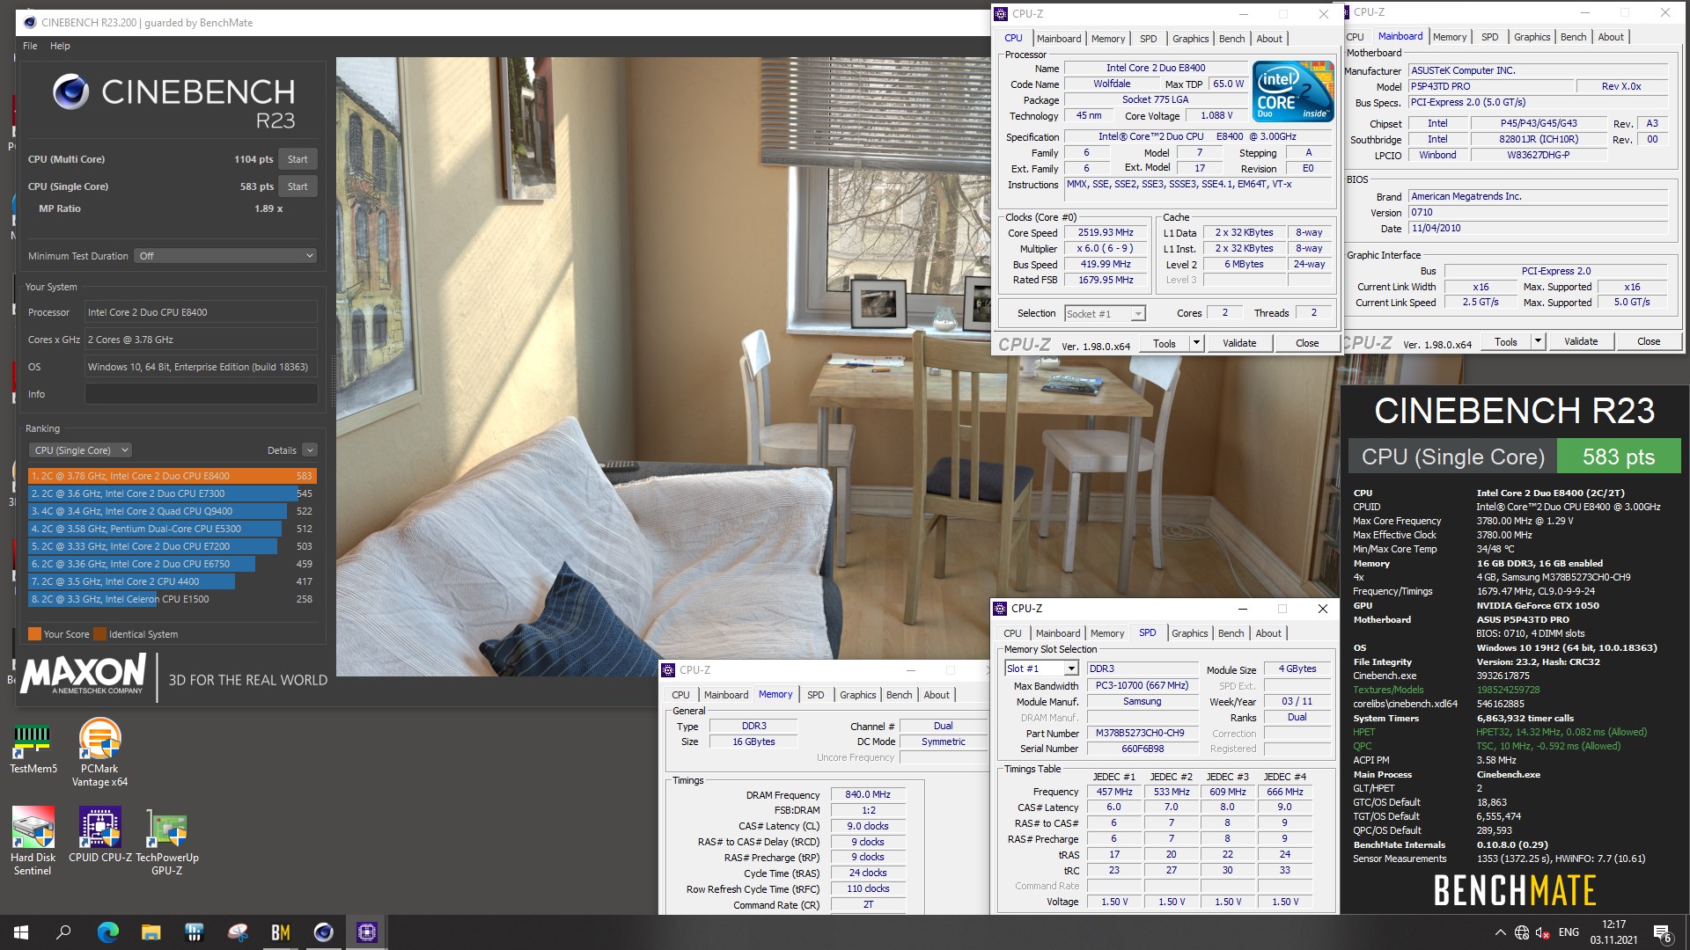Select Memory tab in CPU-Z CPU window
This screenshot has width=1690, height=950.
point(1107,39)
